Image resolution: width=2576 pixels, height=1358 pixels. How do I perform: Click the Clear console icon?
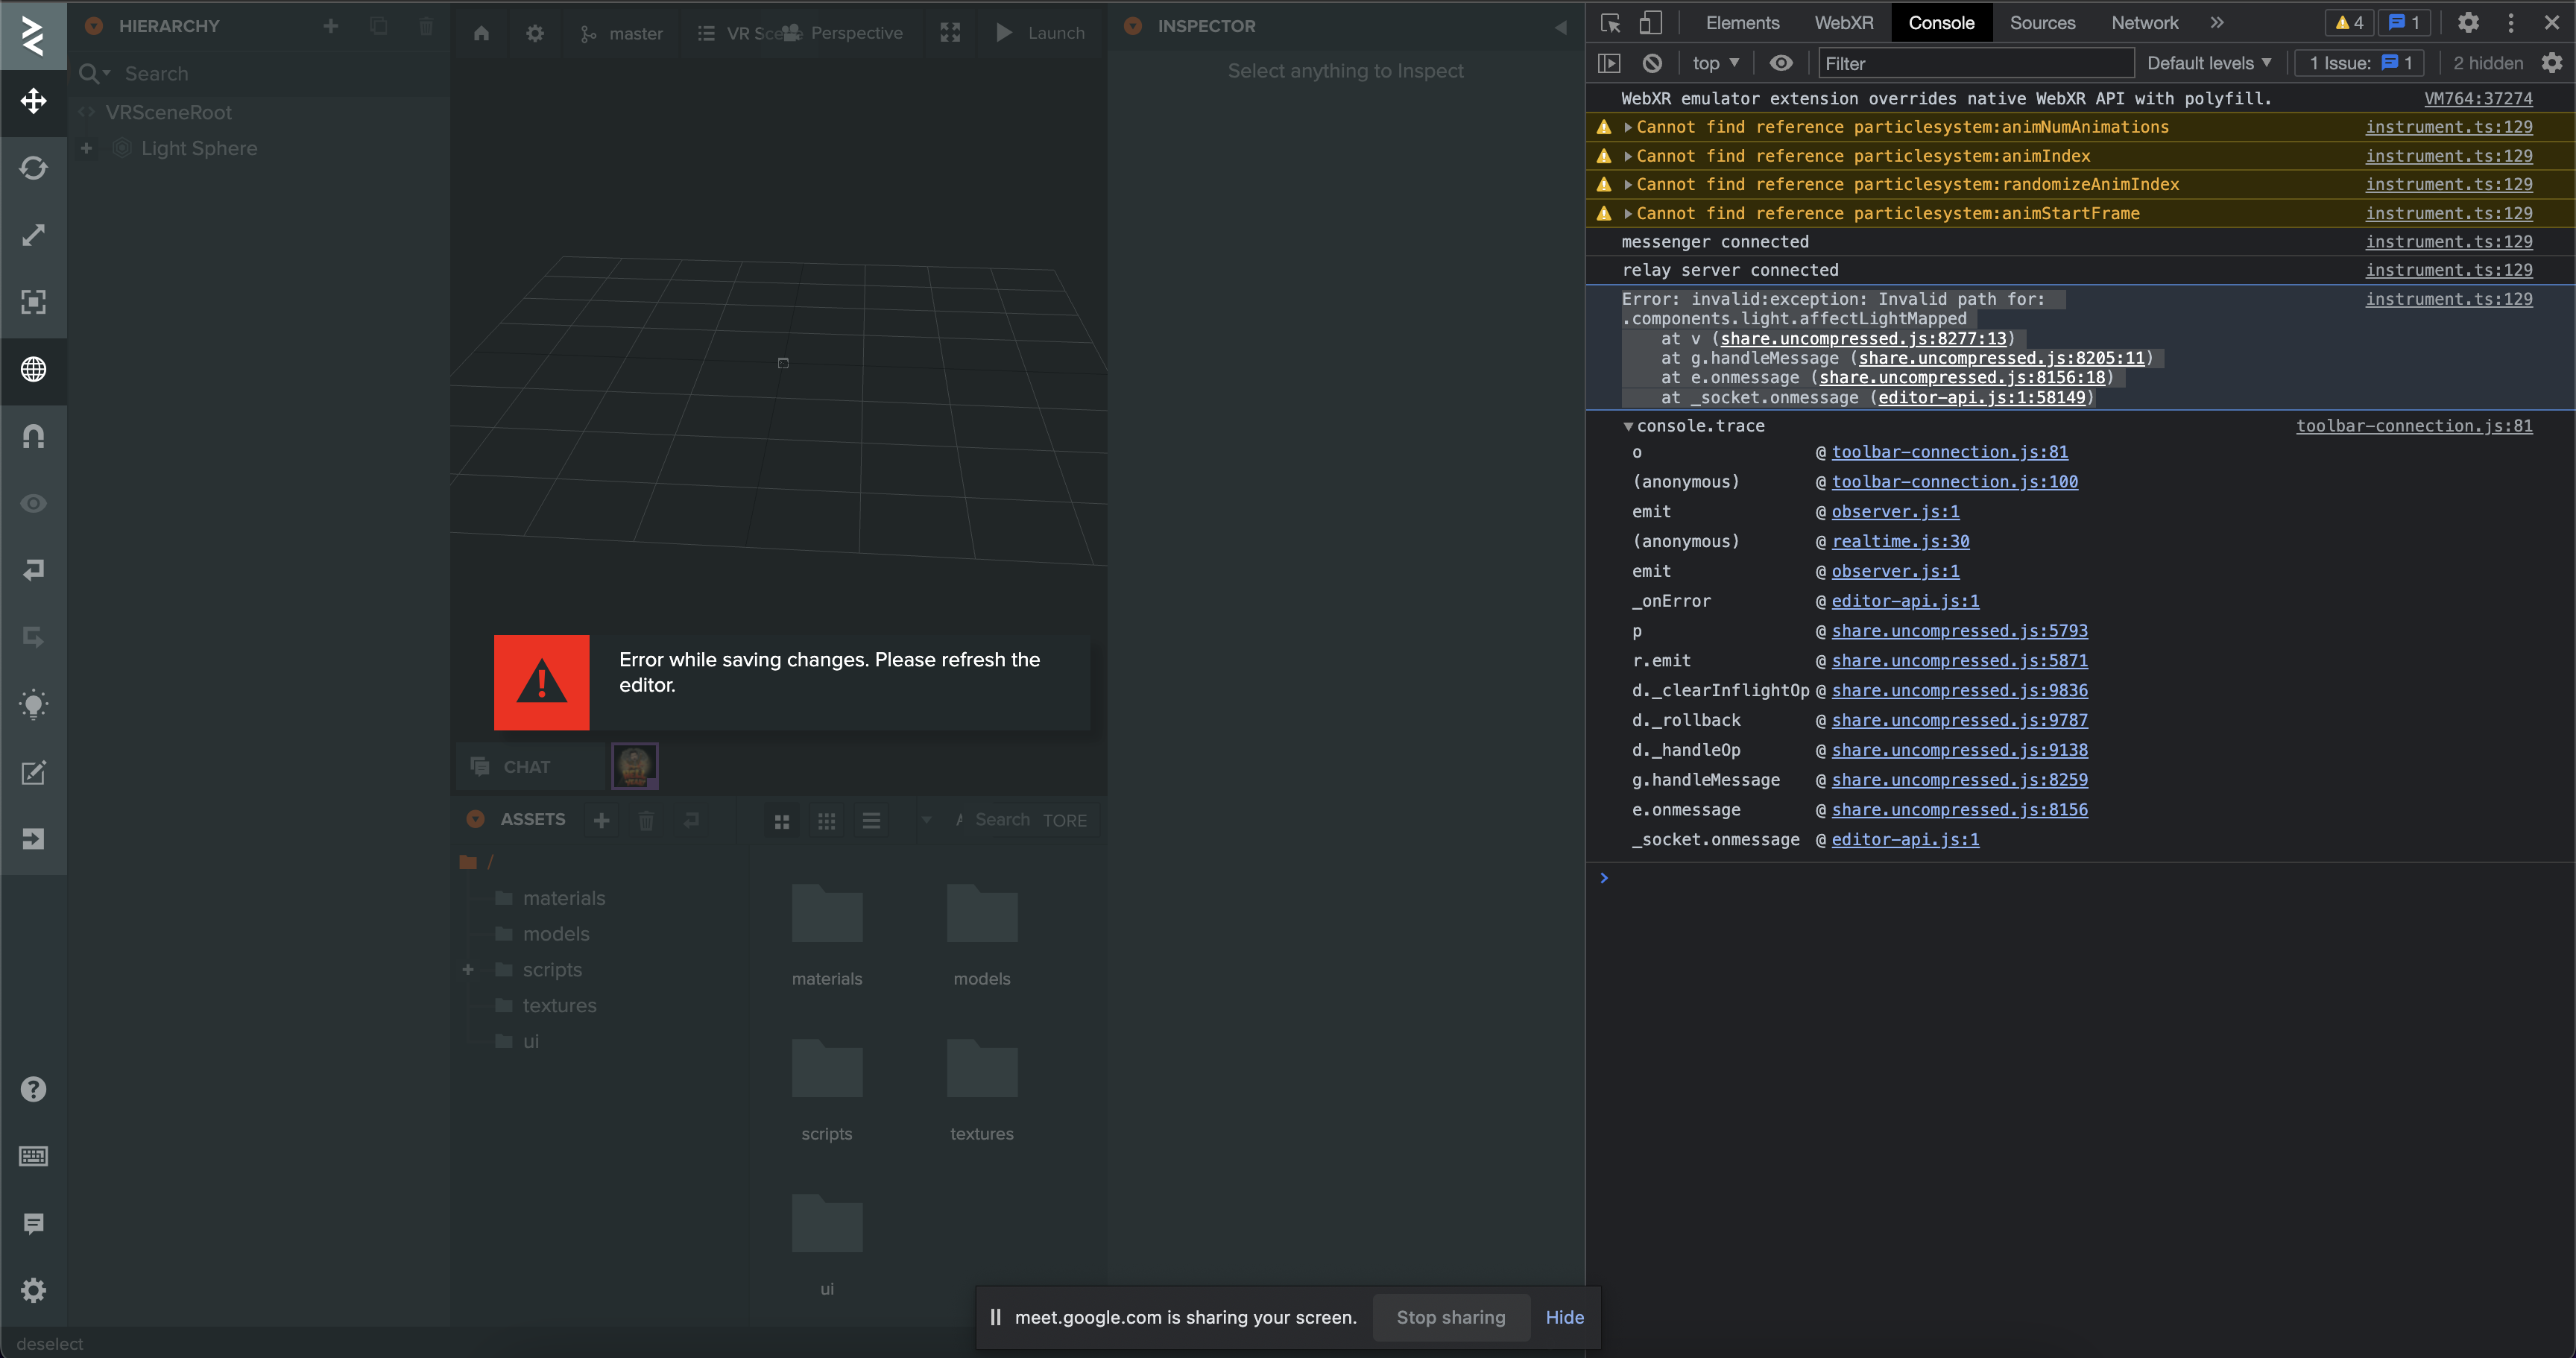coord(1651,62)
